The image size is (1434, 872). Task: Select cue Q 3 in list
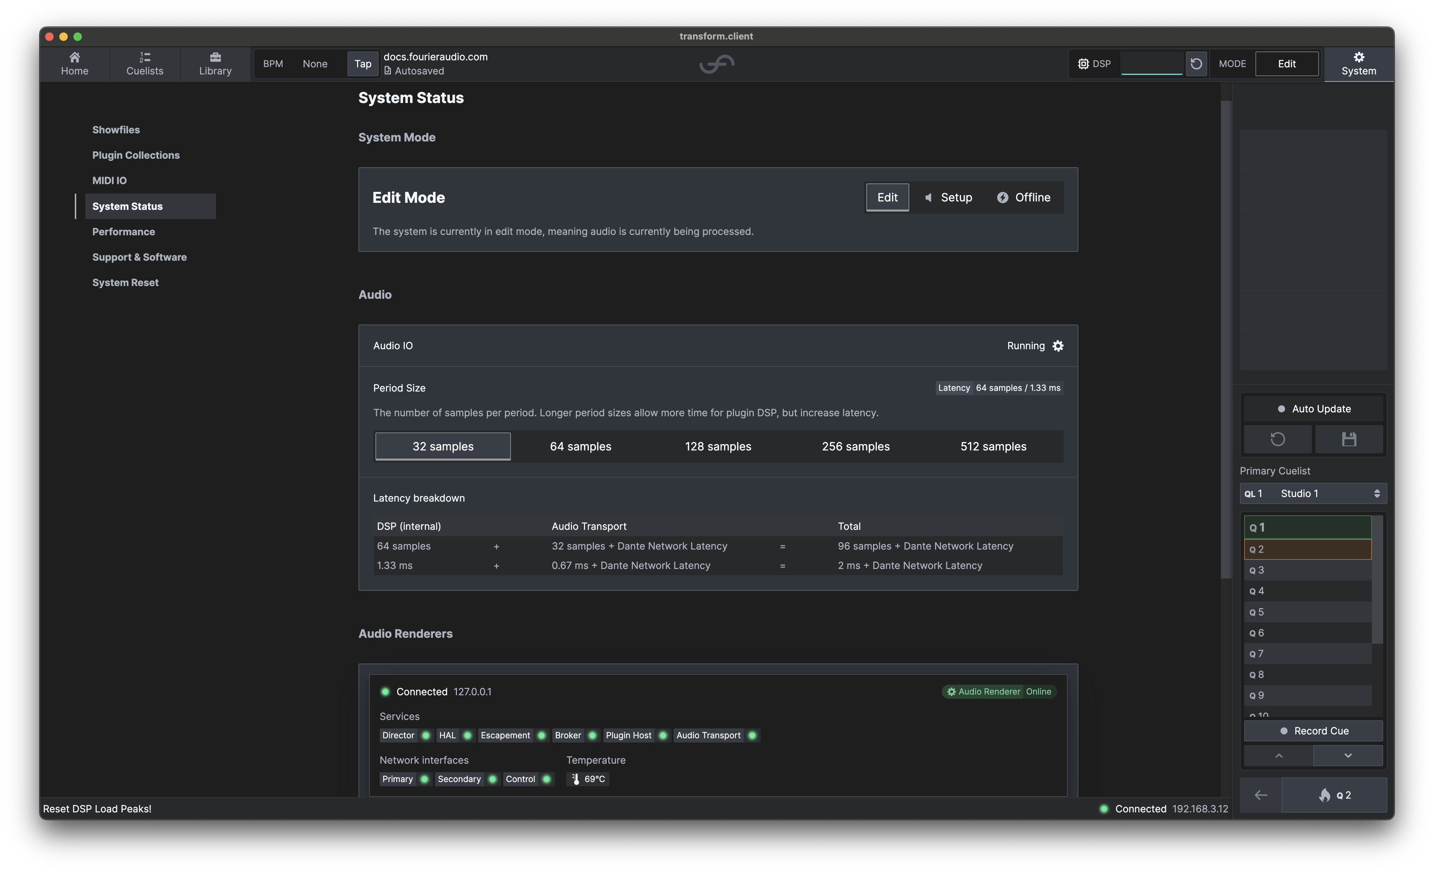pos(1308,571)
